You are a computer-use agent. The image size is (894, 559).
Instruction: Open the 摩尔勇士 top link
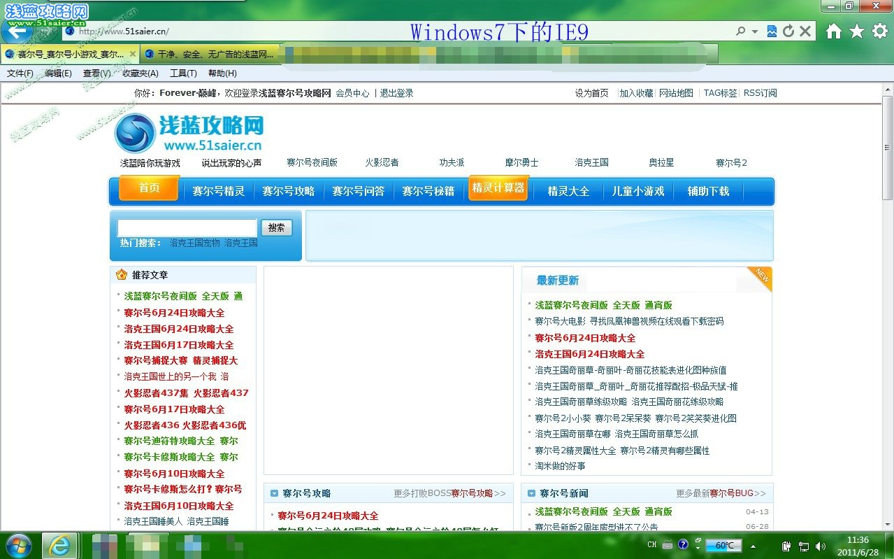pos(521,162)
